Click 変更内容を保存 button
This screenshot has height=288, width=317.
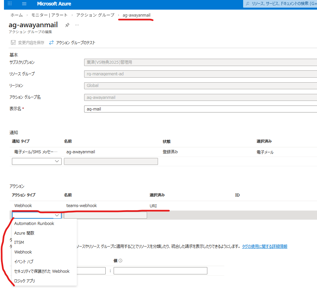tap(27, 42)
